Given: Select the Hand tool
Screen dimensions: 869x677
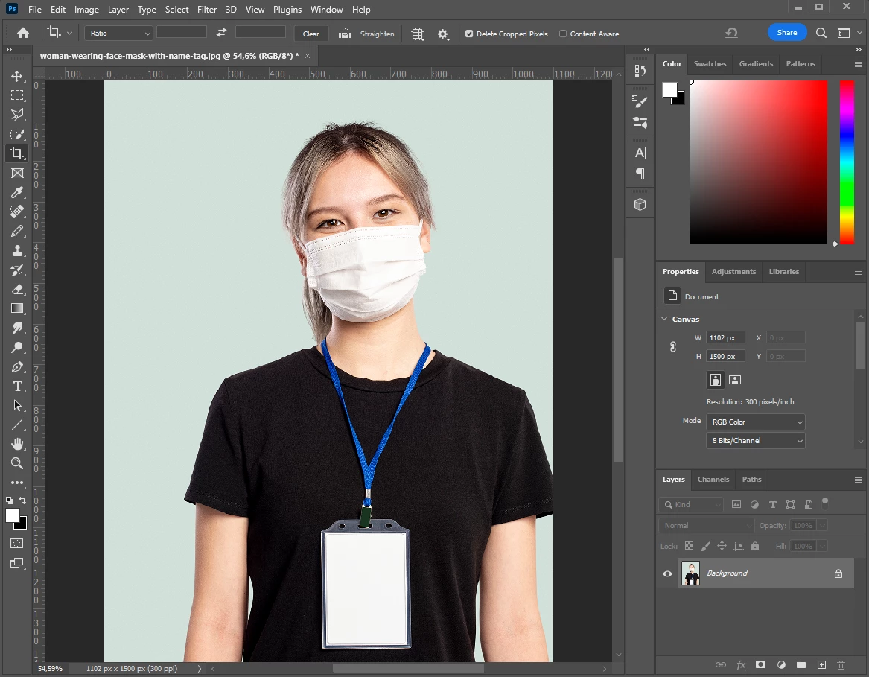Looking at the screenshot, I should point(17,444).
